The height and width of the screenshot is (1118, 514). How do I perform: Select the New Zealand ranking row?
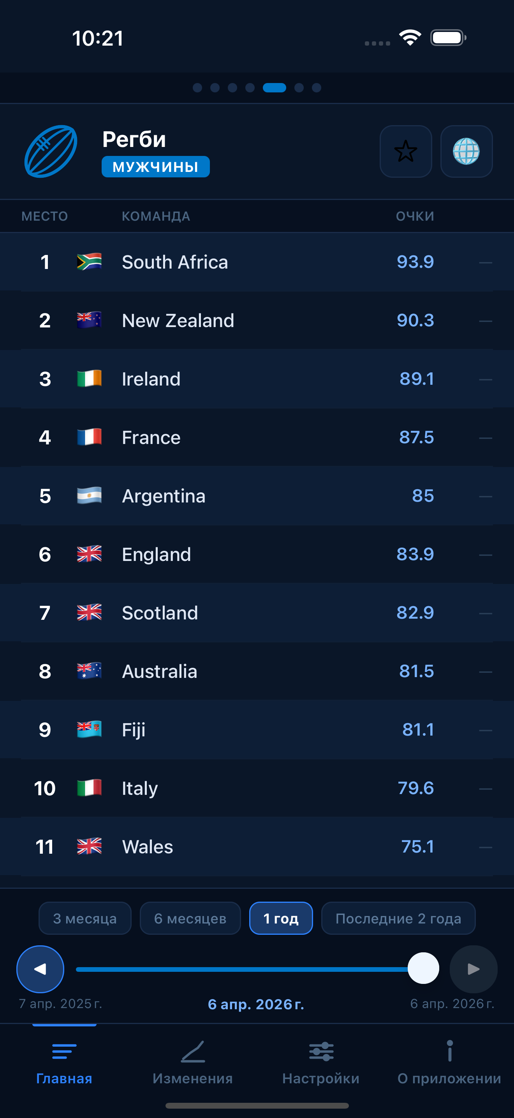[x=257, y=320]
